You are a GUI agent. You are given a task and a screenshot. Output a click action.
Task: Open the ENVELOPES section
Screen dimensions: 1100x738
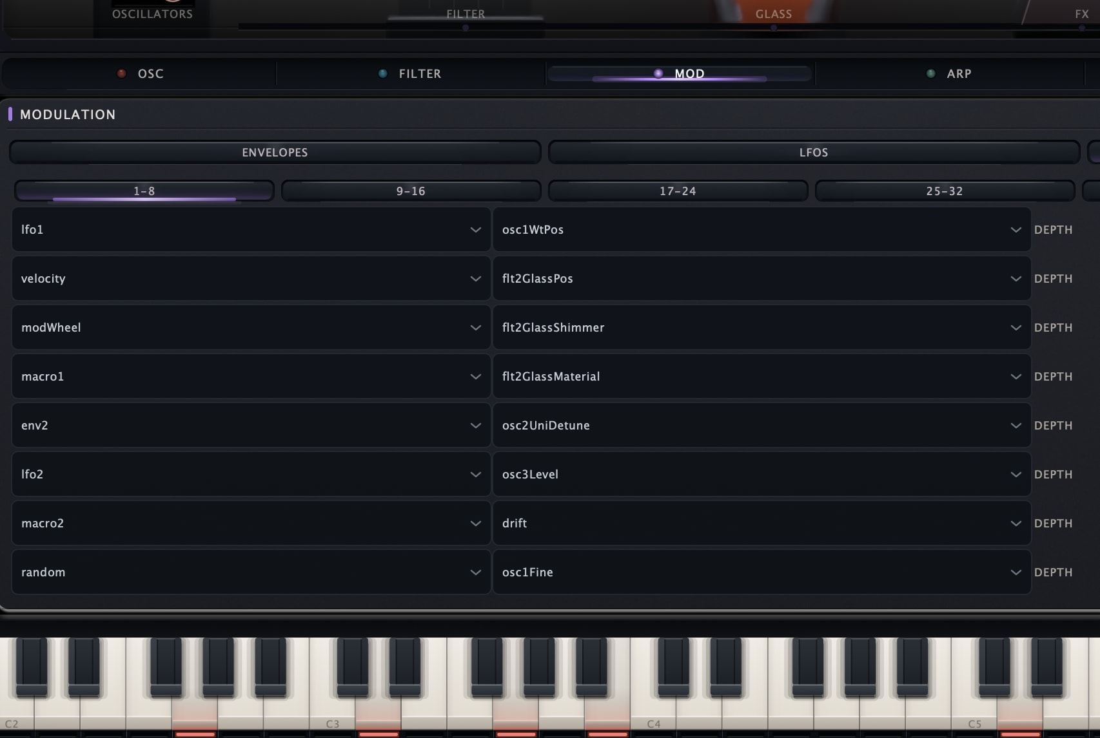click(275, 153)
